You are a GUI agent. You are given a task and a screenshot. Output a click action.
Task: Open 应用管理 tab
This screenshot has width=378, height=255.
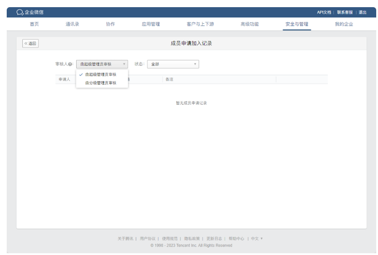point(150,24)
